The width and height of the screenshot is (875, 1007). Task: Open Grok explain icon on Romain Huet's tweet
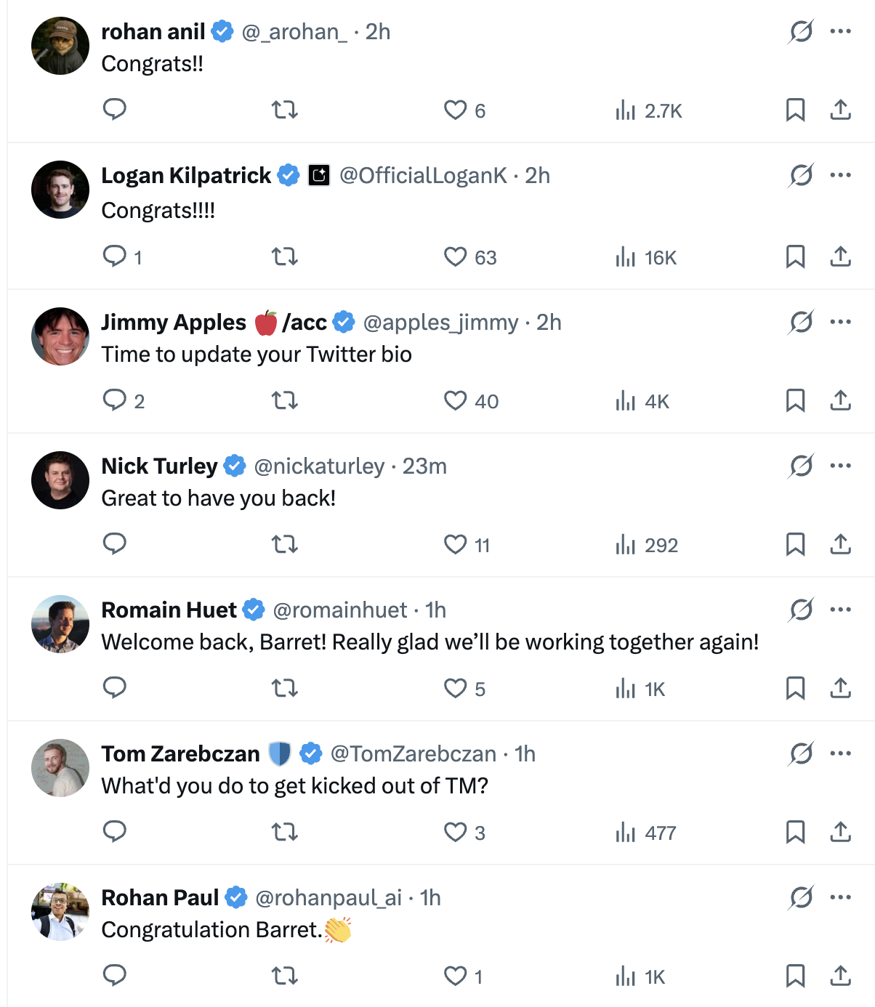801,610
